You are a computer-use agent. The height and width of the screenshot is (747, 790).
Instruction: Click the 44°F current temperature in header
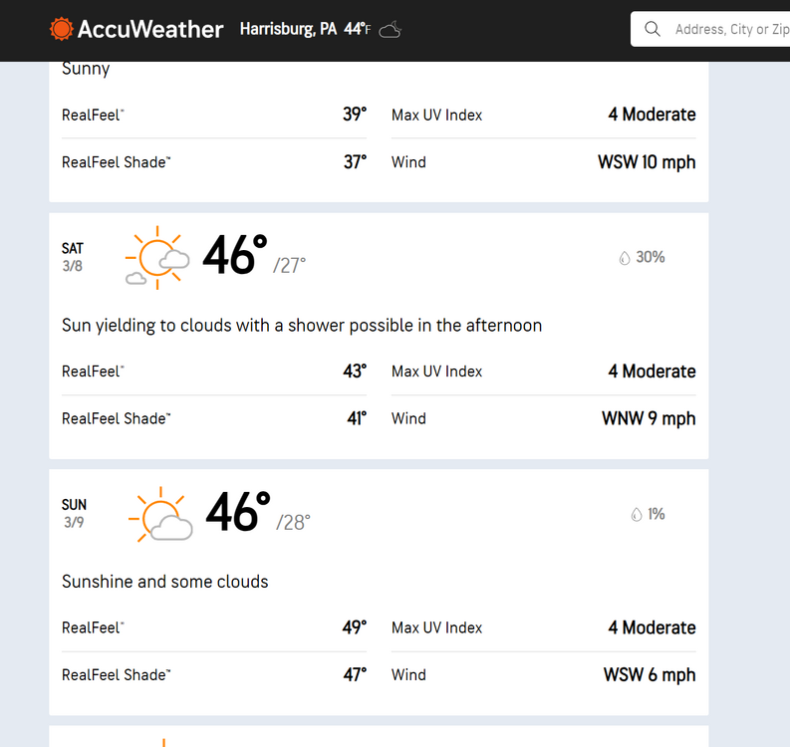(358, 29)
